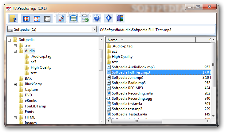Click file list scroll down arrow

[213, 116]
